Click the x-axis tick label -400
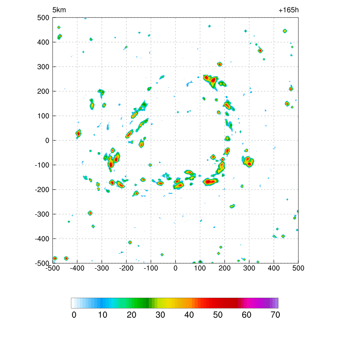 coord(77,268)
